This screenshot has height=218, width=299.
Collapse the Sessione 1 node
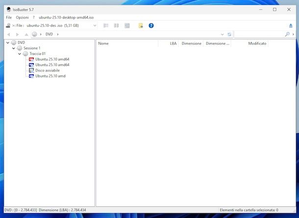tap(14, 48)
